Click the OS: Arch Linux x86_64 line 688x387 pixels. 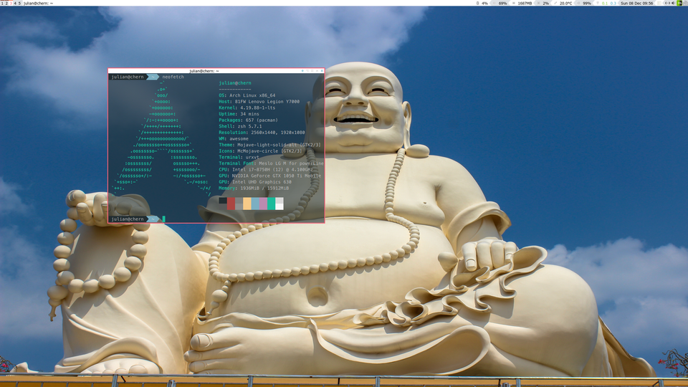pyautogui.click(x=247, y=95)
